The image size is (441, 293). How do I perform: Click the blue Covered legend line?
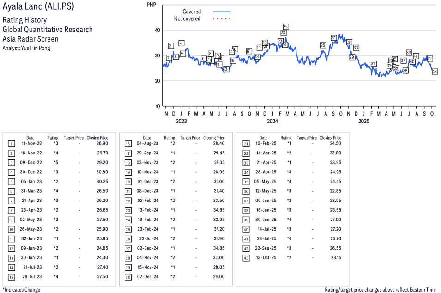click(222, 12)
